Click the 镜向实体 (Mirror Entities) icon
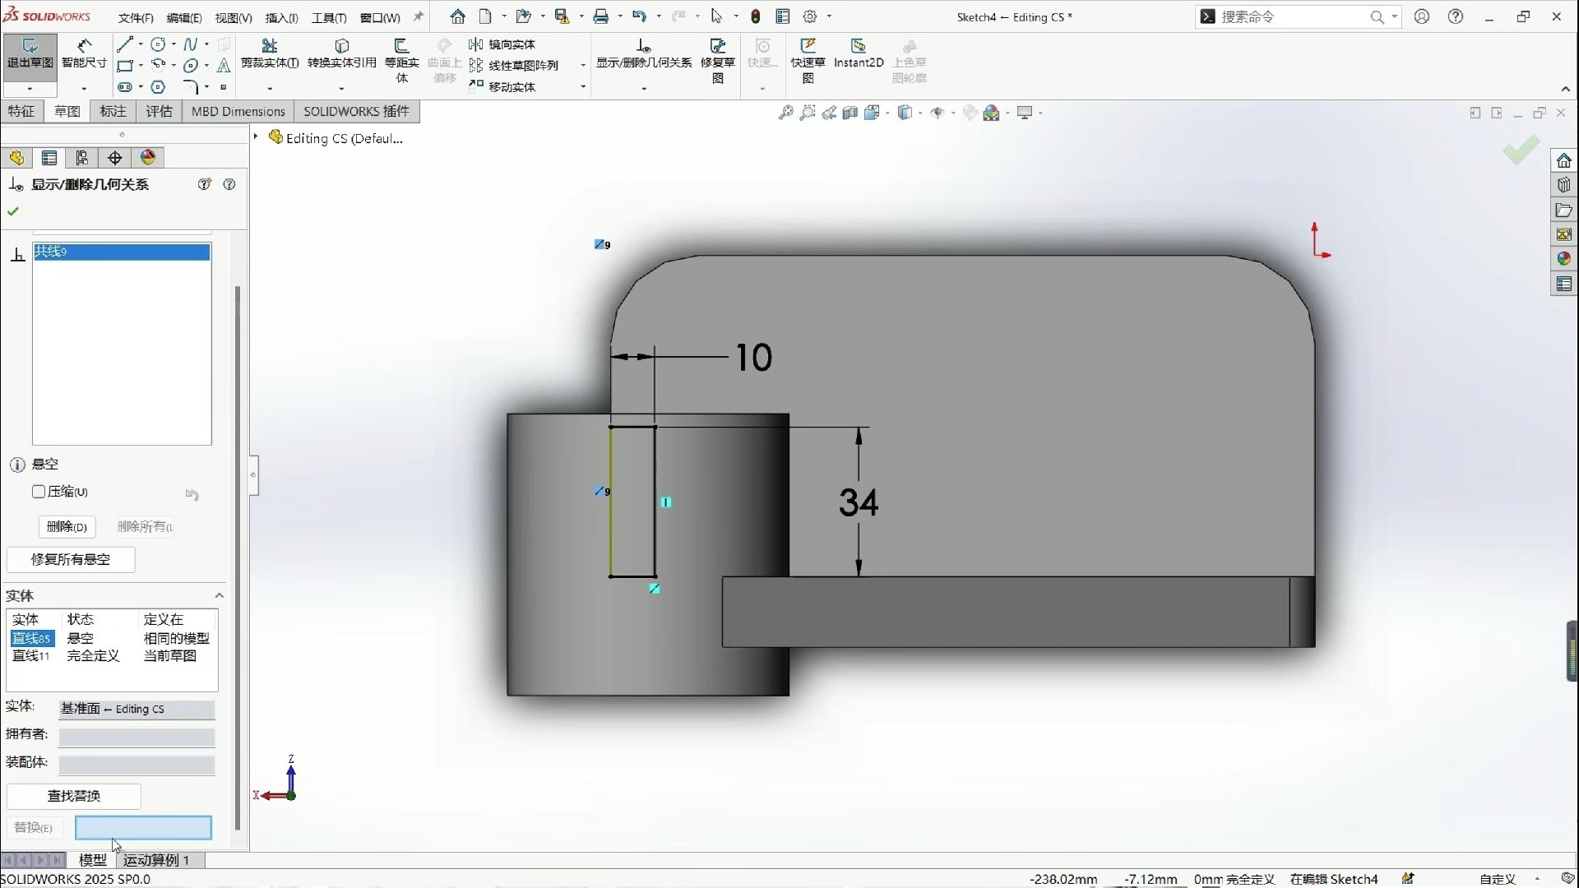Viewport: 1579px width, 888px height. (503, 44)
